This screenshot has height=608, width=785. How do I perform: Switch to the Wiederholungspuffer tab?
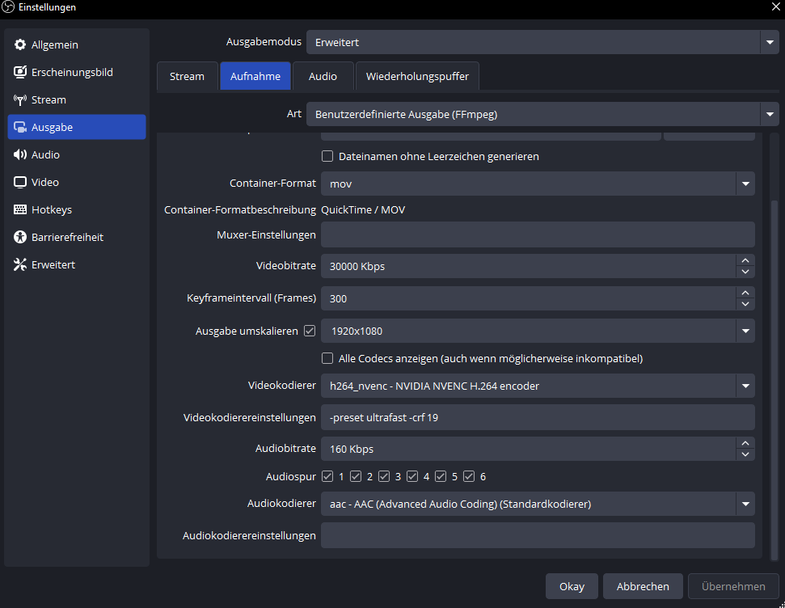tap(417, 76)
